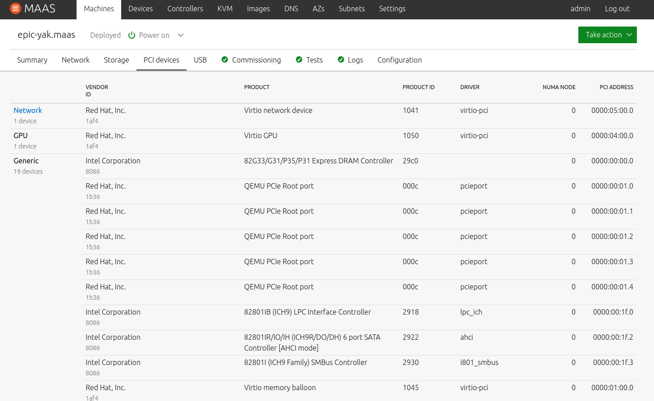Click the Virtio GPU product row

[x=260, y=136]
